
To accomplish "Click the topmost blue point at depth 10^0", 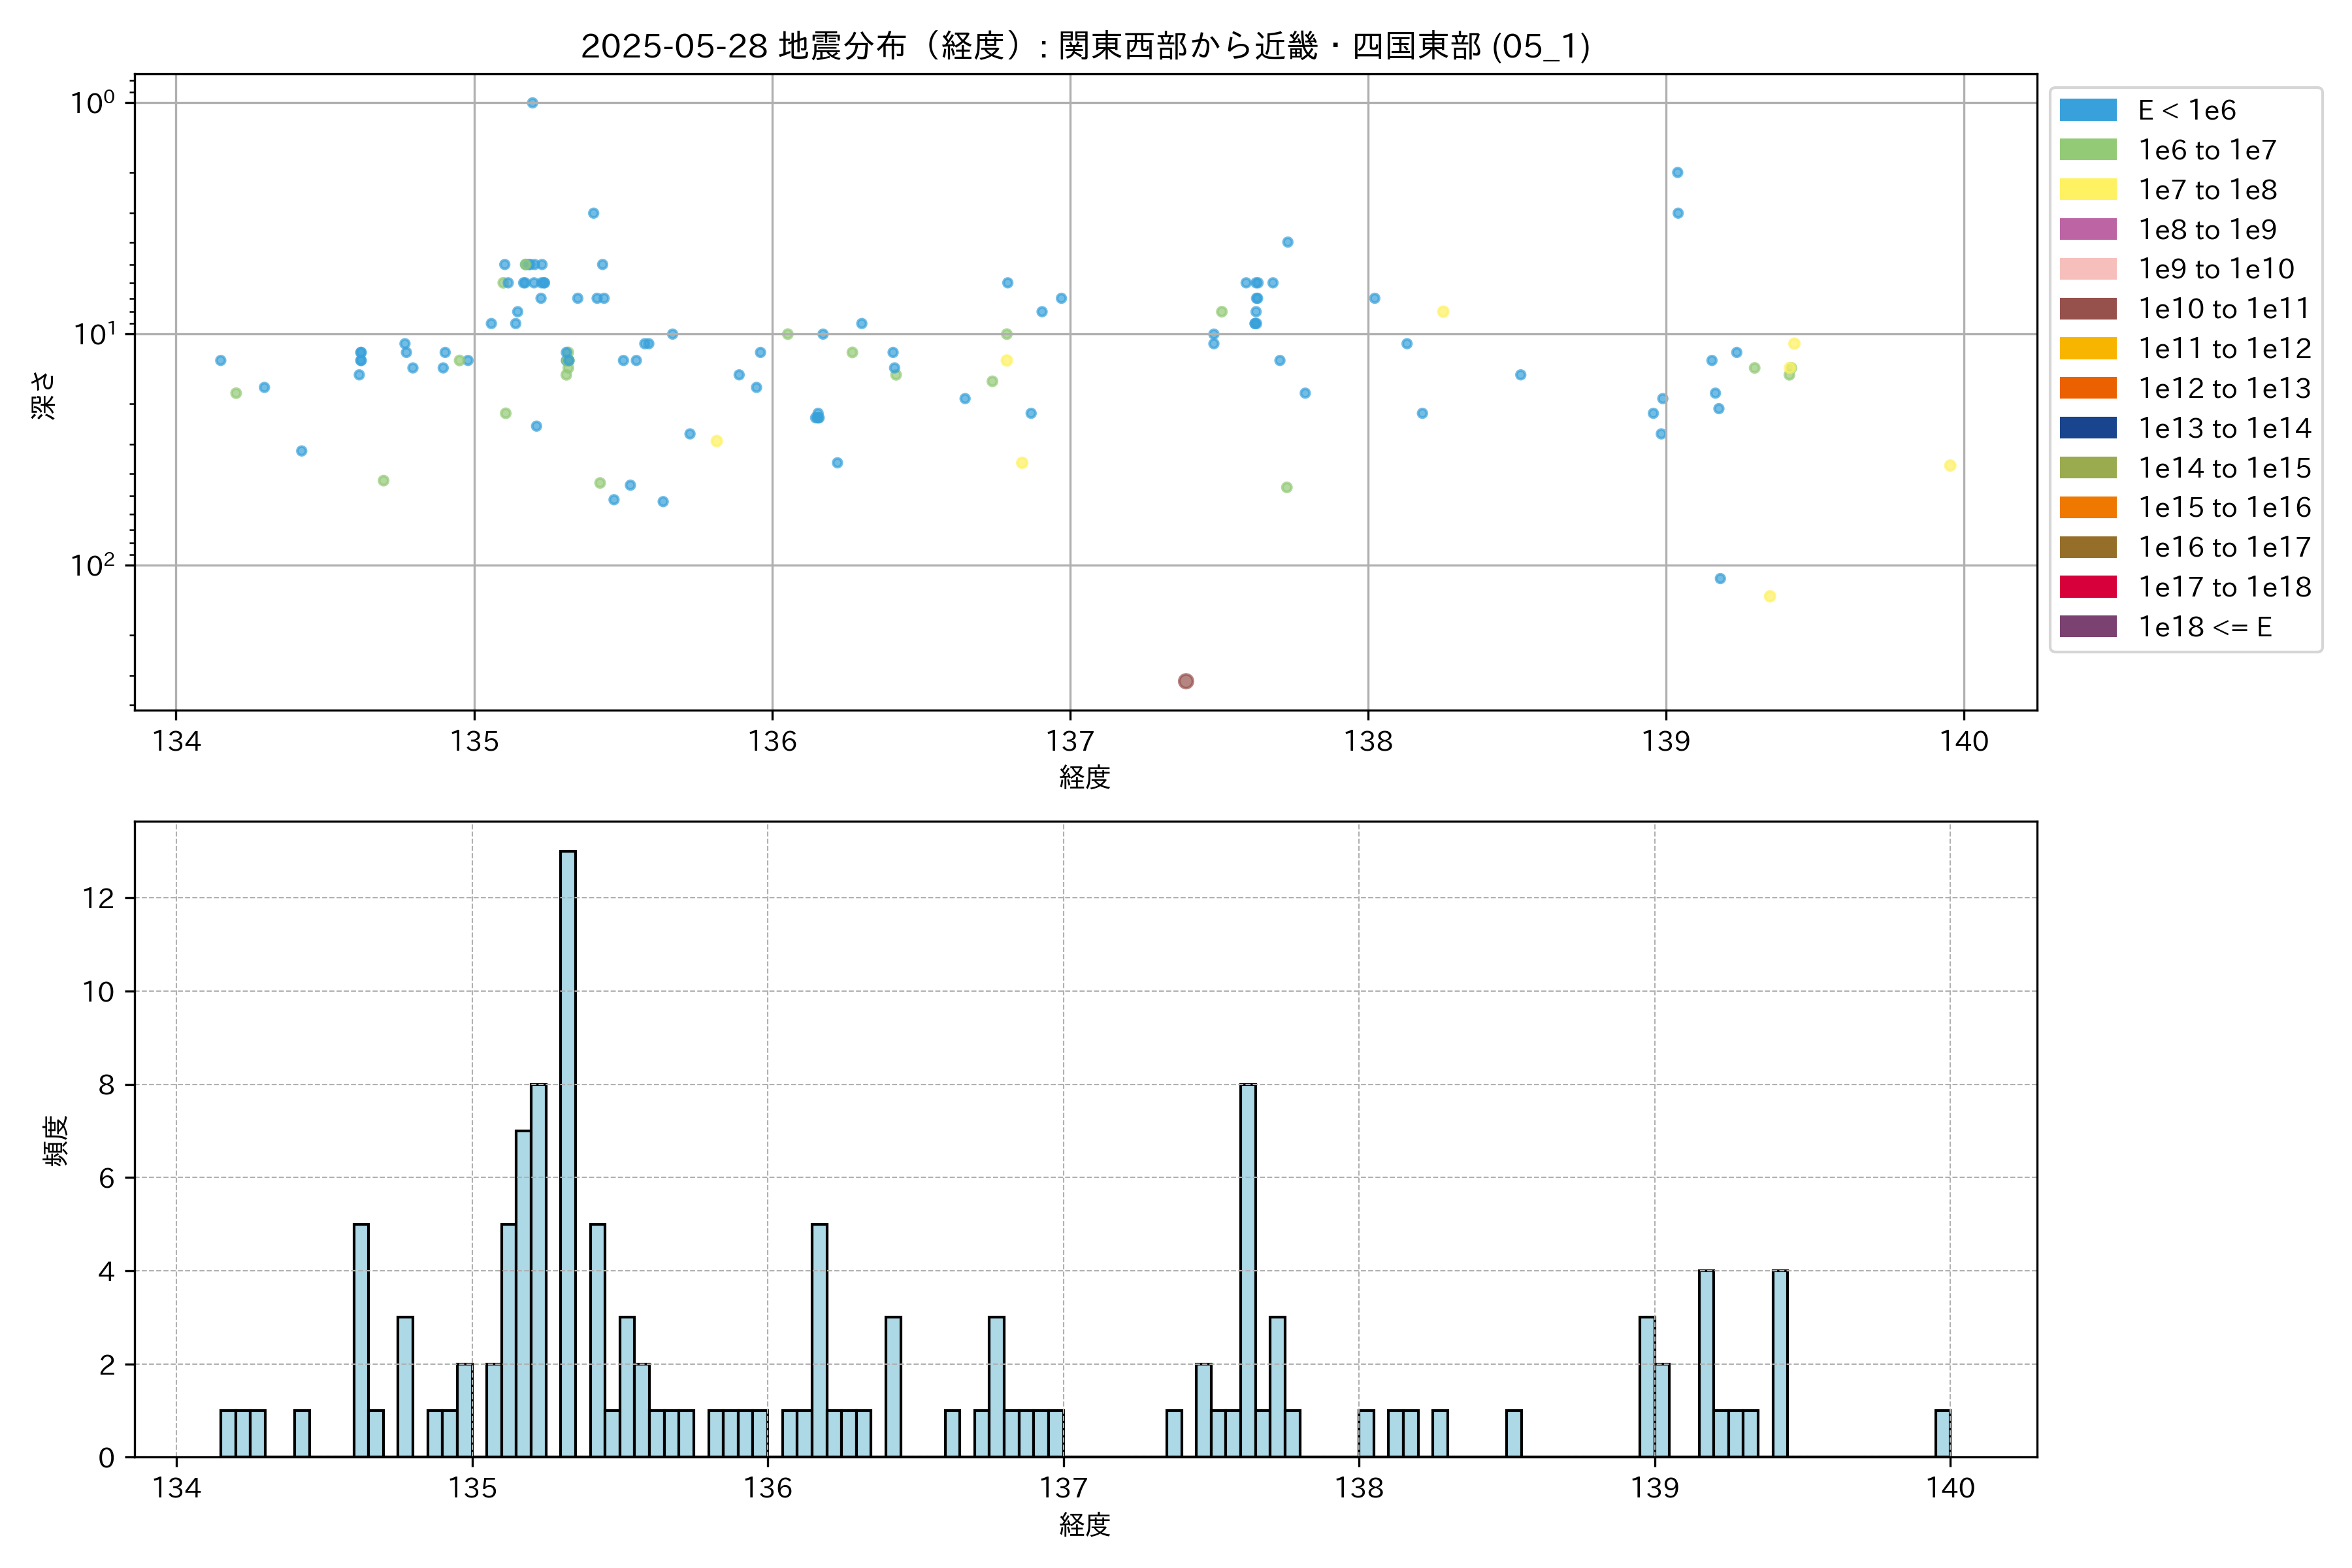I will point(532,103).
